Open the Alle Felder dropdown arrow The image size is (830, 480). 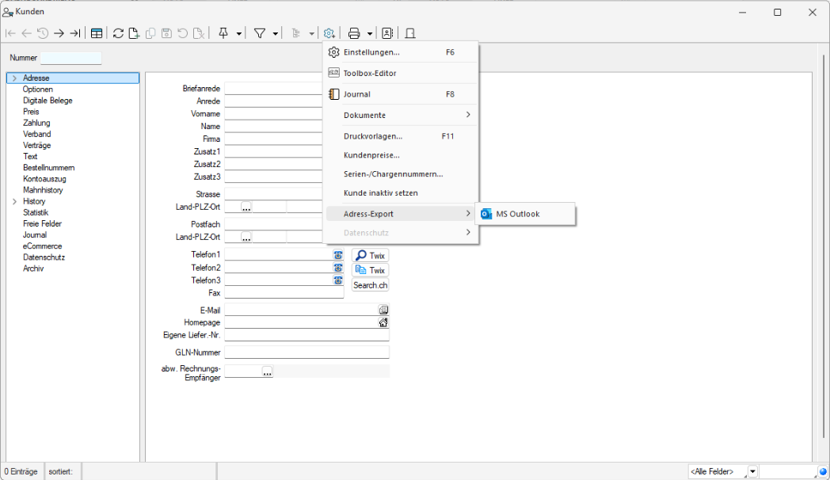752,471
